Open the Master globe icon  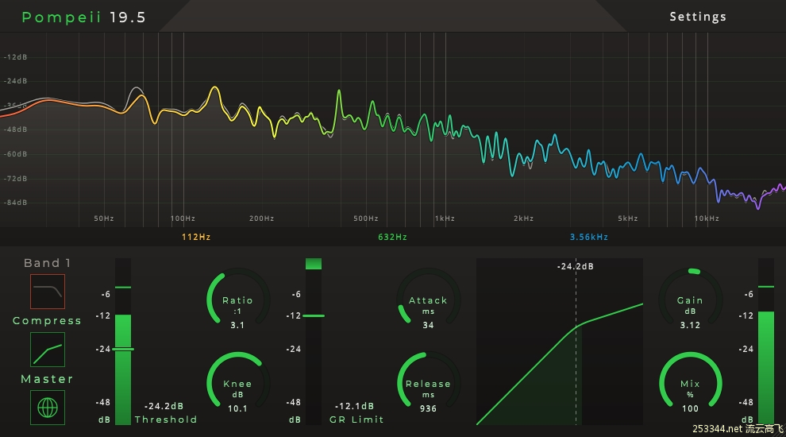point(48,408)
